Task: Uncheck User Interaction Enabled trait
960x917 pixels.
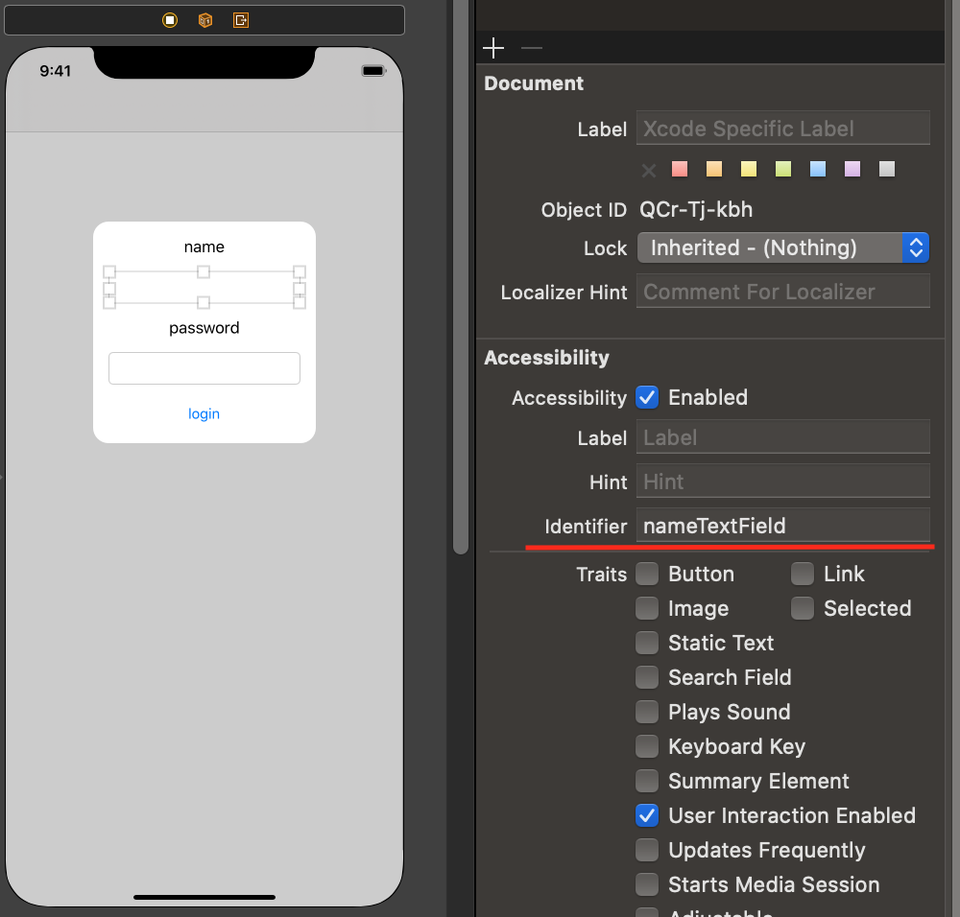Action: pyautogui.click(x=648, y=815)
